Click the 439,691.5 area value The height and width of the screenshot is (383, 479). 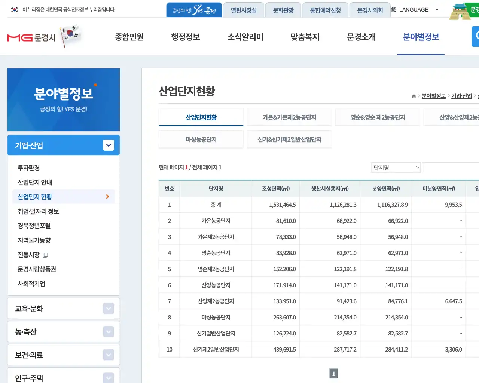284,350
